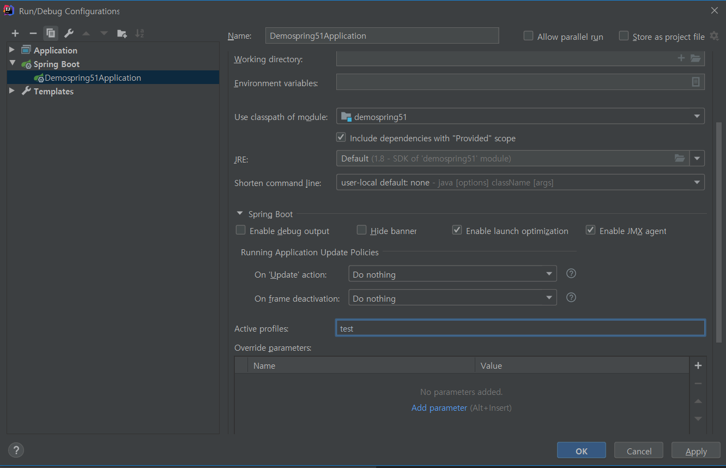Open help for frame deactivation policy

[571, 297]
